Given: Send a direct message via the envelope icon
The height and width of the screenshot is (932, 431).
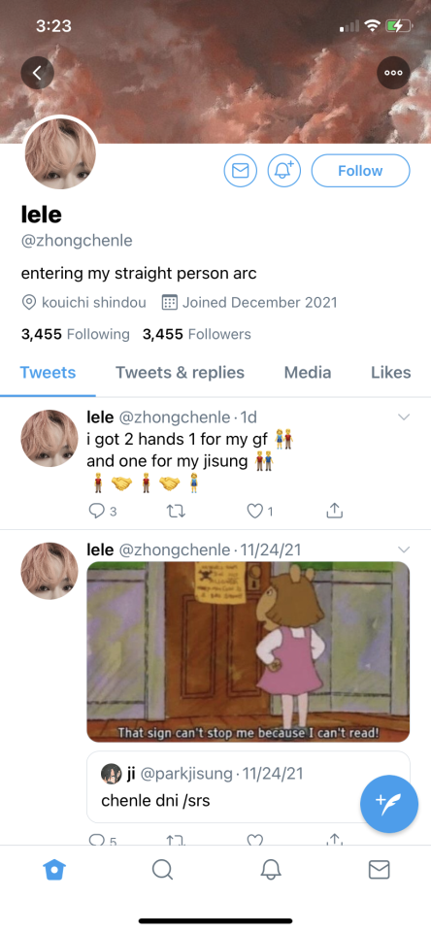Looking at the screenshot, I should pyautogui.click(x=240, y=171).
